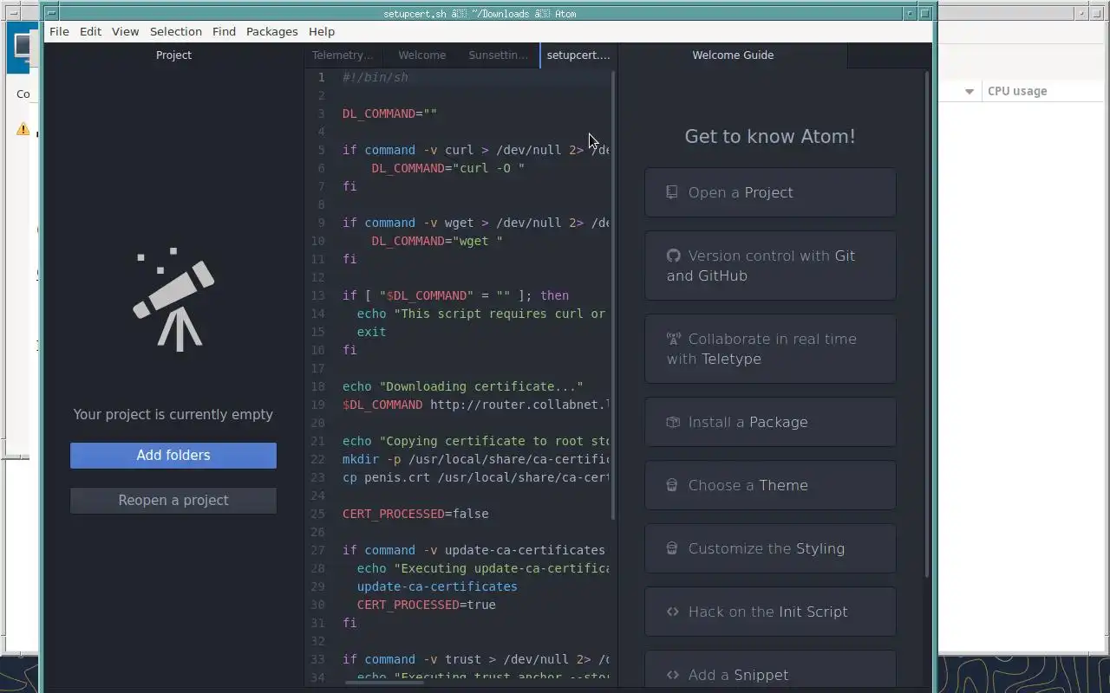Click the book icon on Open a Project
1110x693 pixels.
point(672,192)
